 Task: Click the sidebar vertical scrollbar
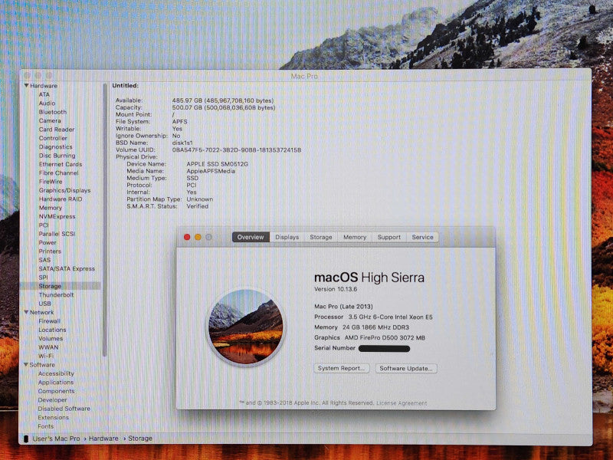click(105, 220)
